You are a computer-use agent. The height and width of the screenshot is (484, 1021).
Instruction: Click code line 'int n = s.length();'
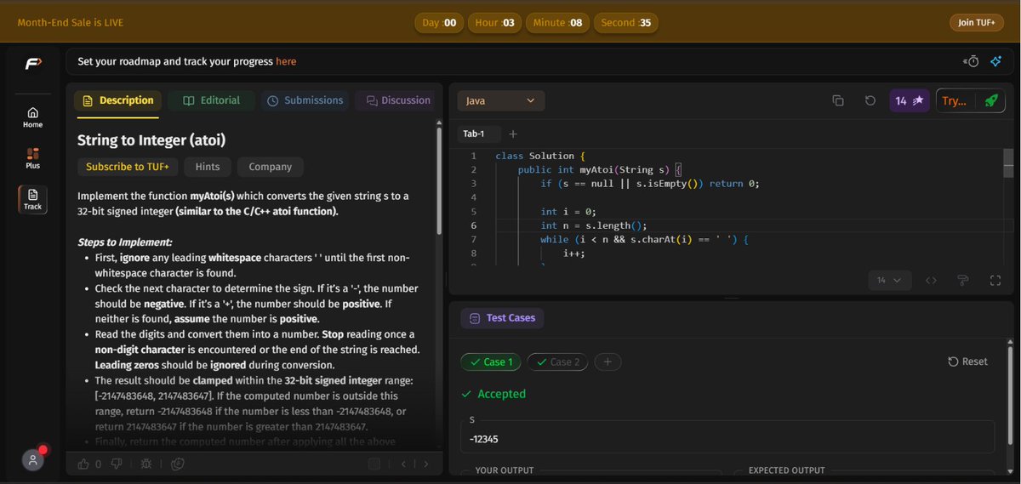pos(594,225)
